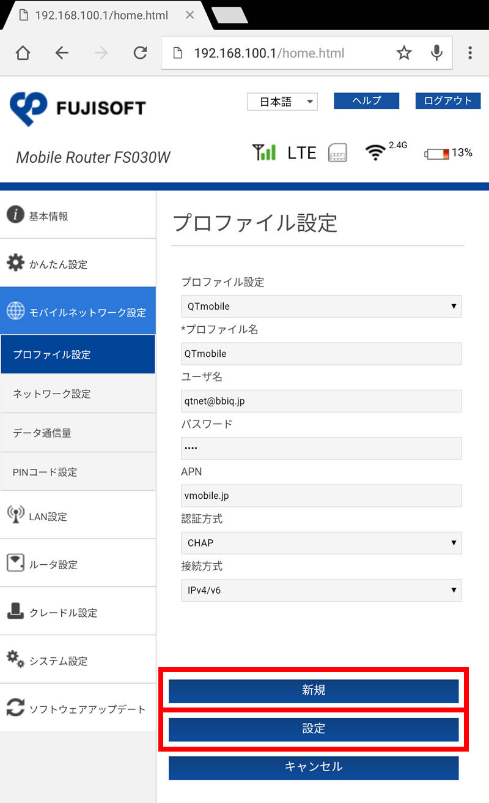
Task: Click キャンセル to discard changes
Action: point(314,768)
